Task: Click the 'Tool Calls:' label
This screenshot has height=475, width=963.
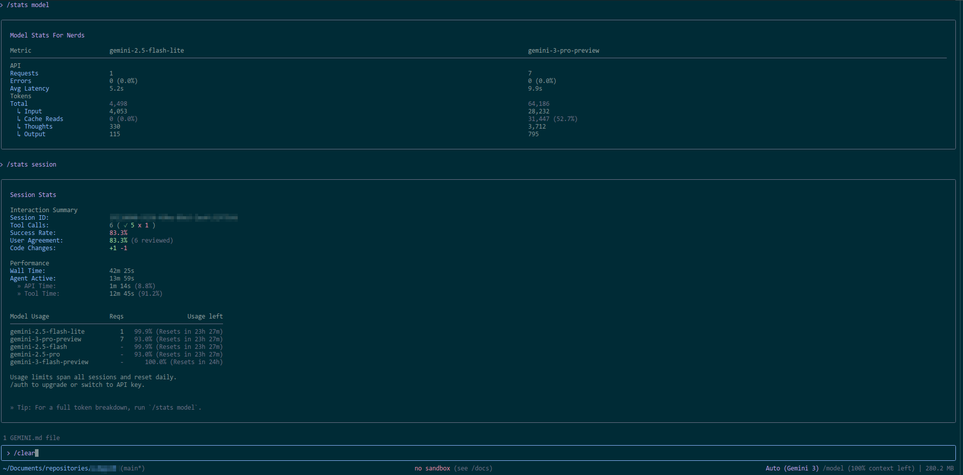Action: (29, 225)
